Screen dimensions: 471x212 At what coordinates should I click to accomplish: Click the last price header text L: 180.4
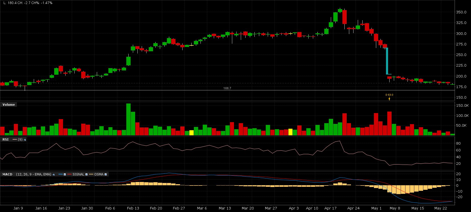pyautogui.click(x=10, y=3)
